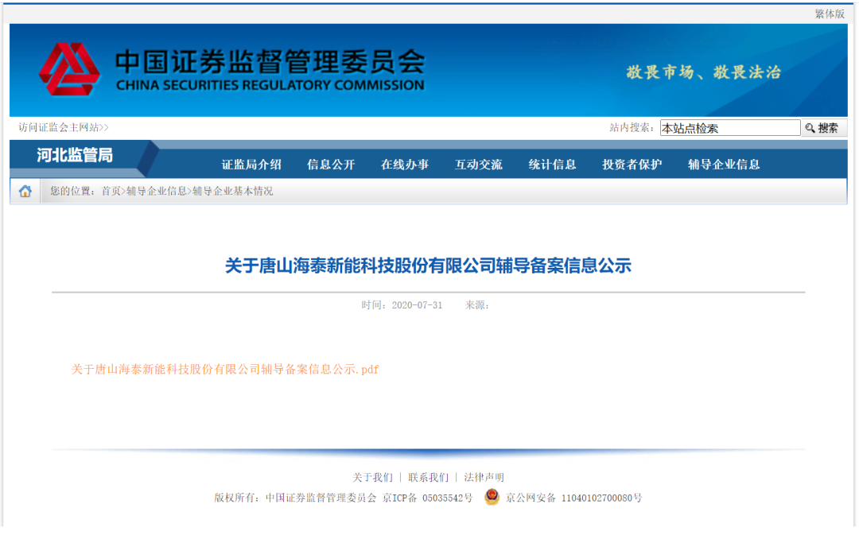Open the 互动交流 menu

(x=478, y=165)
